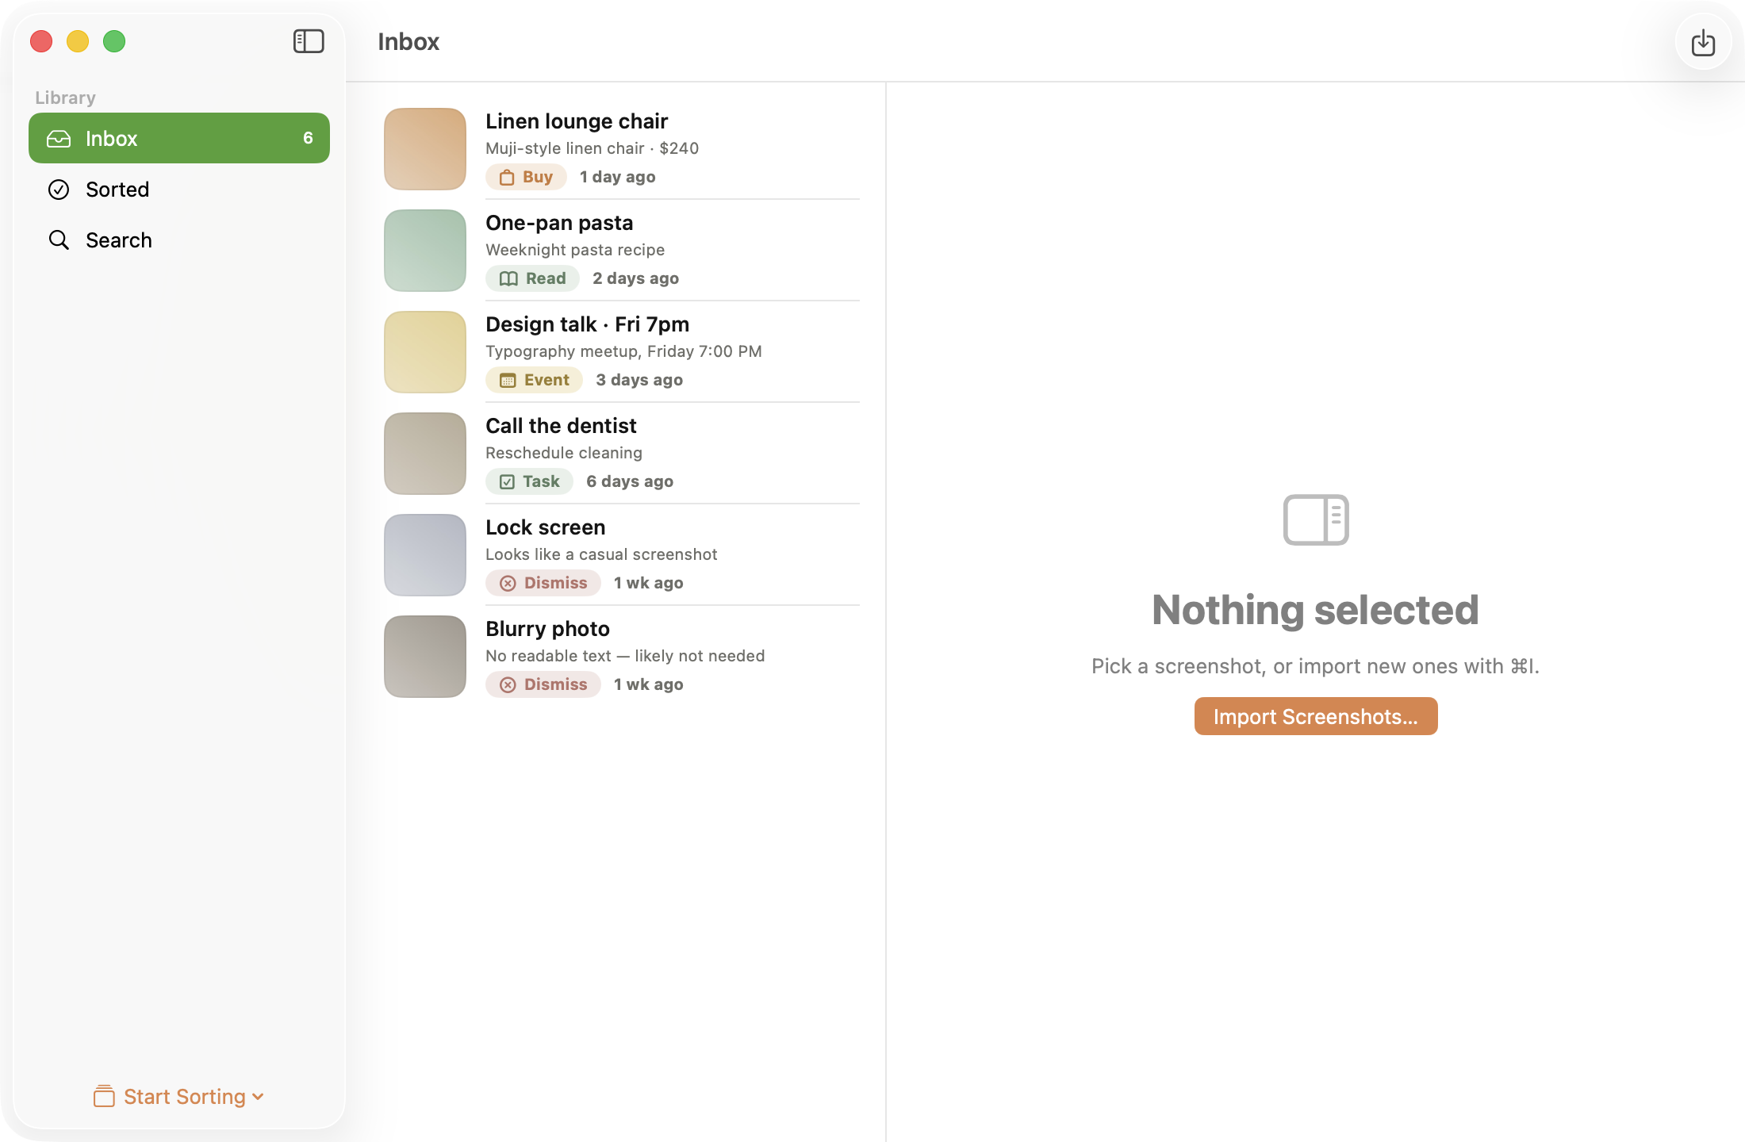The width and height of the screenshot is (1745, 1142).
Task: Click the Read tag on One-pan pasta
Action: point(532,278)
